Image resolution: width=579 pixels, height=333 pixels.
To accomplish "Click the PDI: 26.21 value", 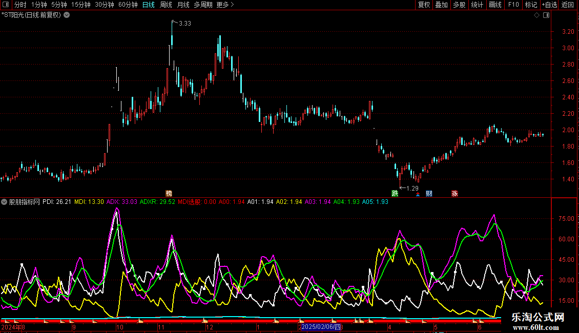I will pos(57,202).
